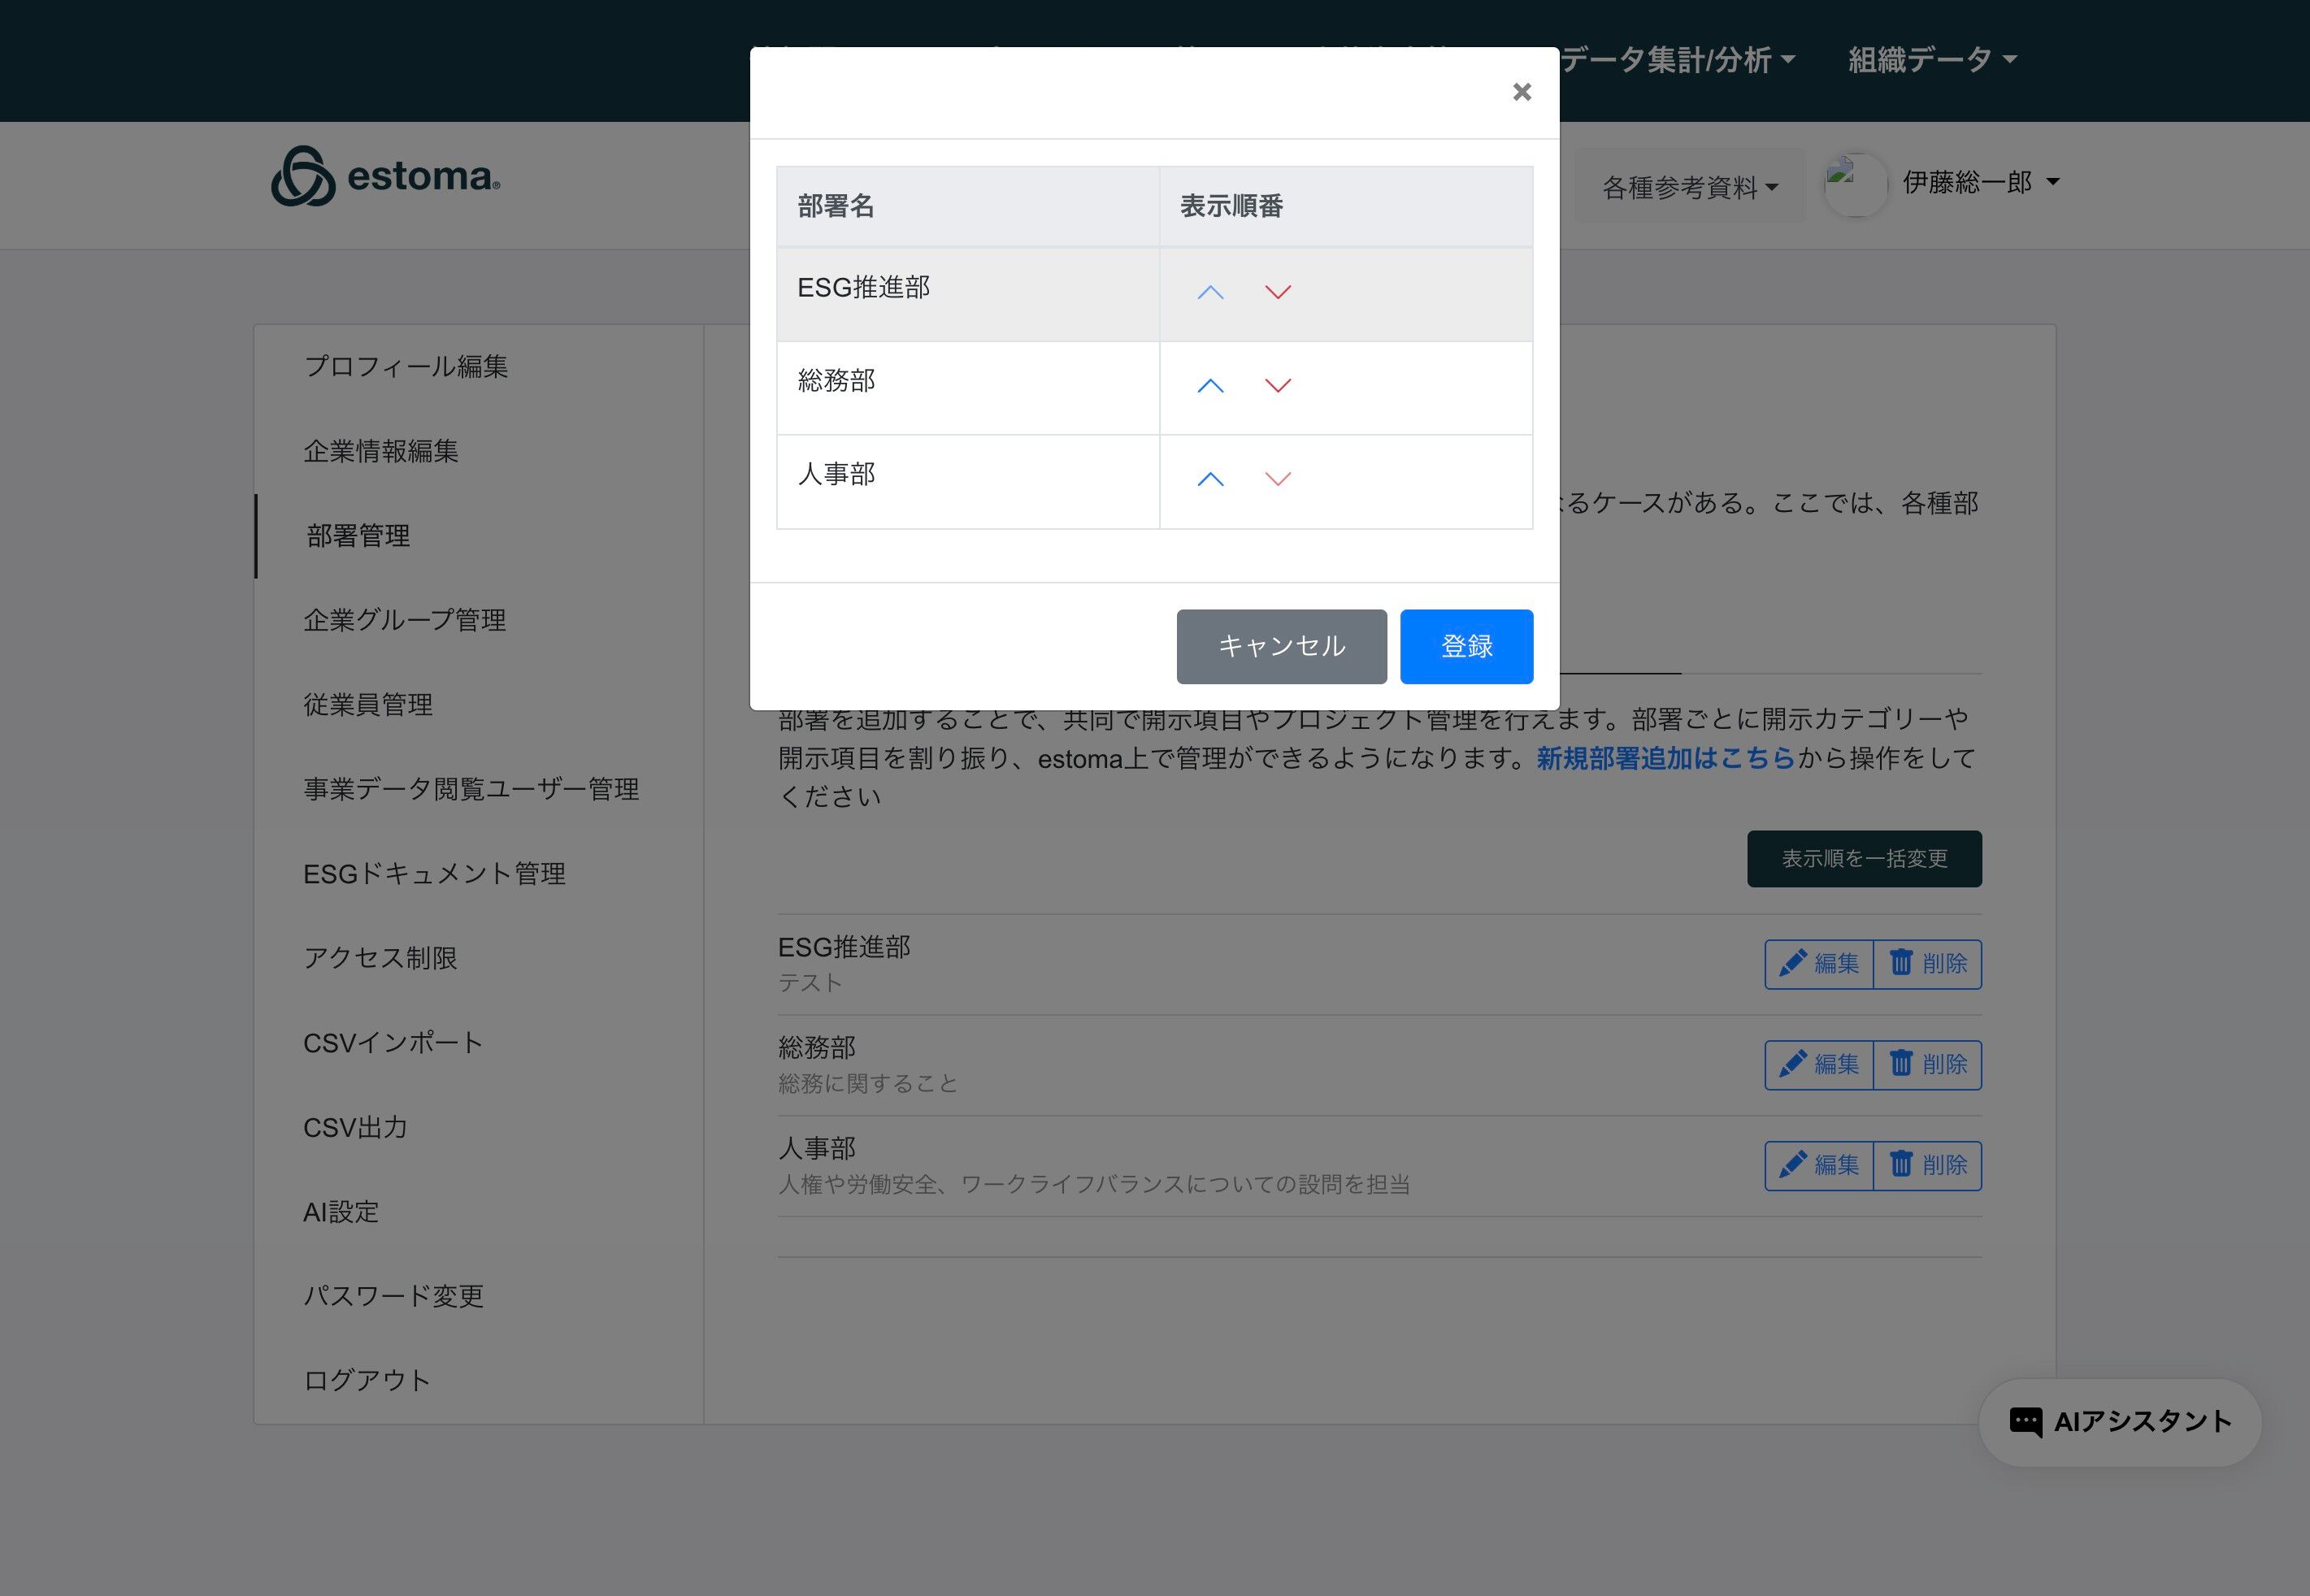
Task: Open 伊藤総一郎 user menu
Action: click(x=1980, y=182)
